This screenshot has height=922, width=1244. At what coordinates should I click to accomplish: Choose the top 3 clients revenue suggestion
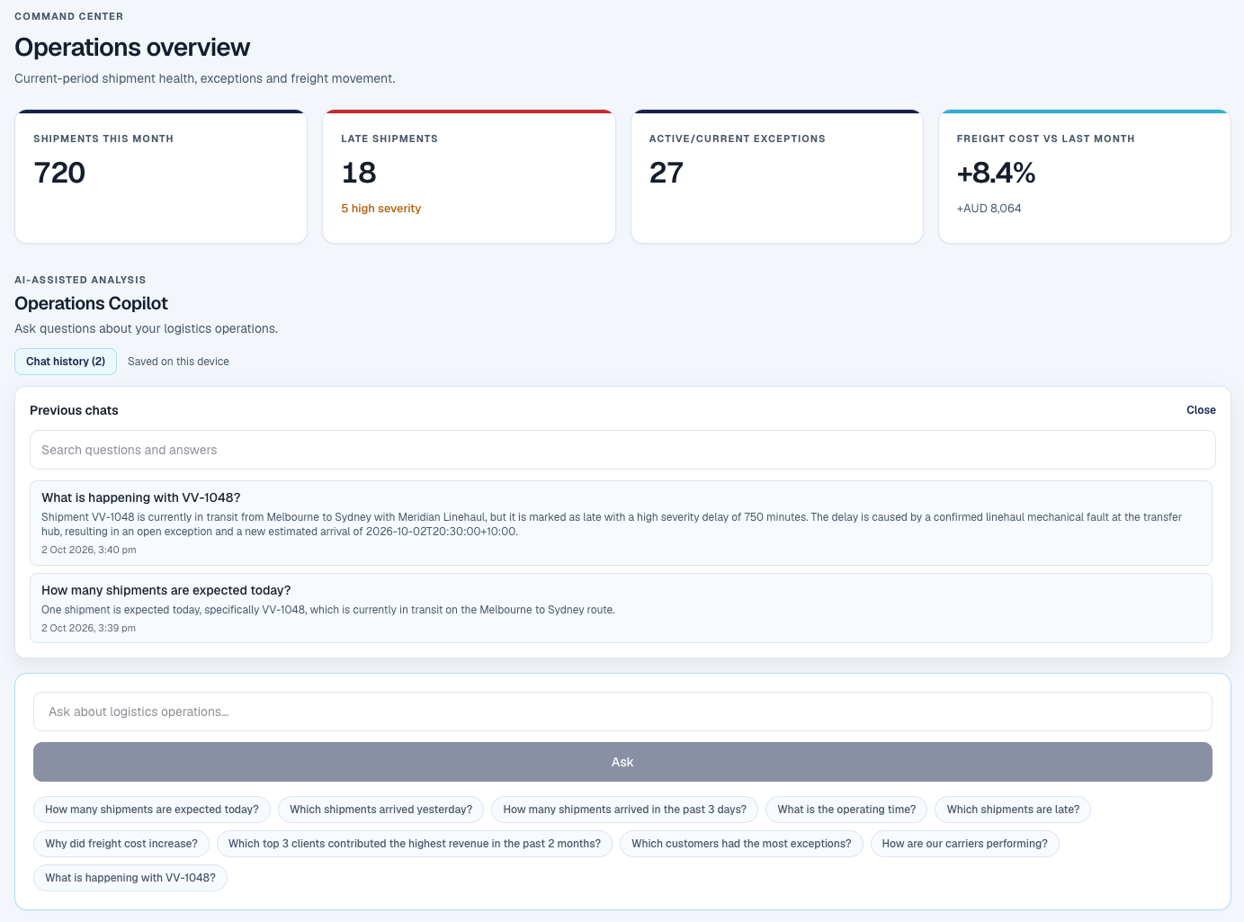click(415, 844)
